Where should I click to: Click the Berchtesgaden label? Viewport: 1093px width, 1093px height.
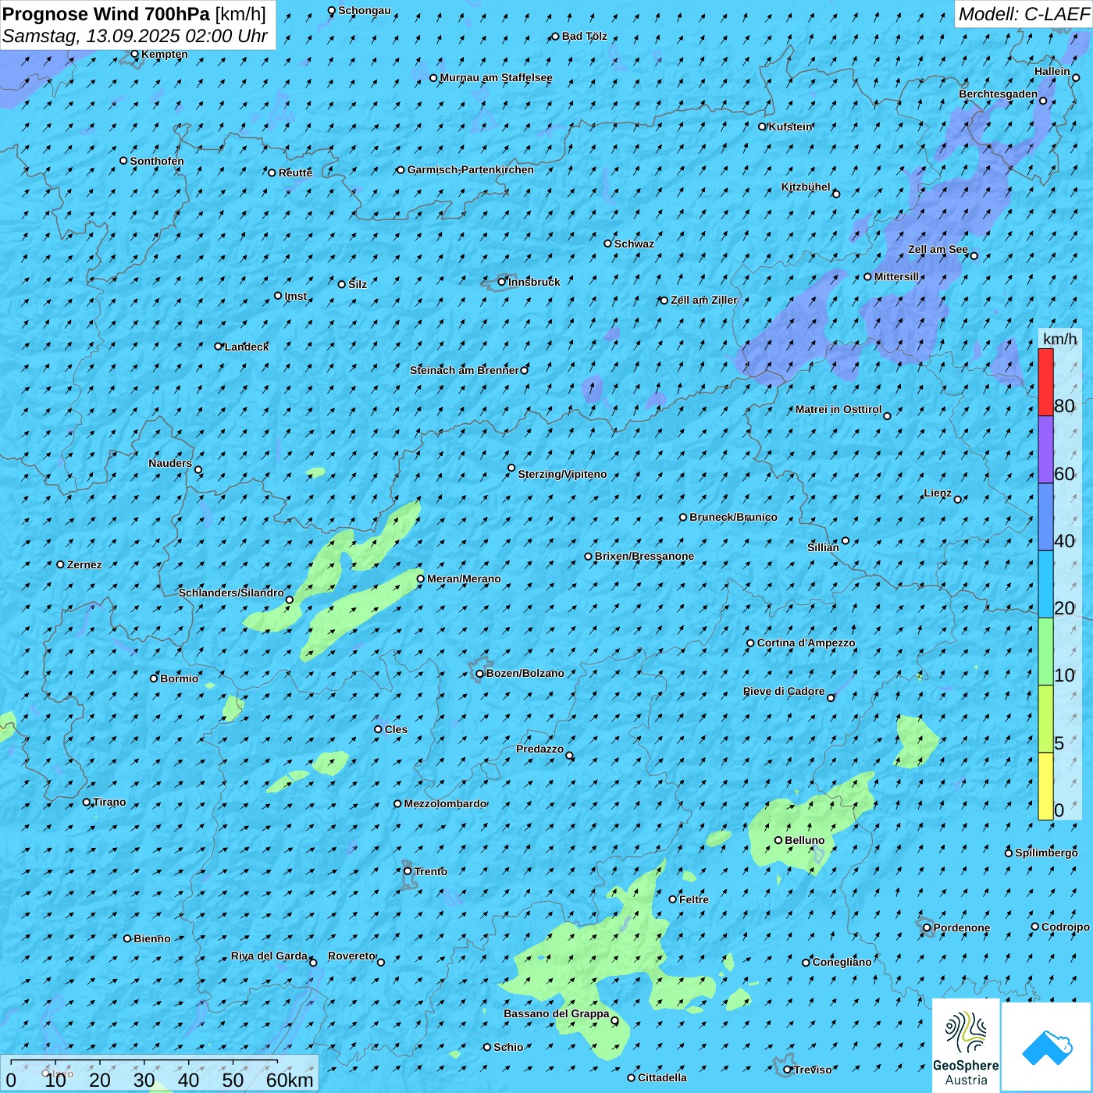tap(999, 94)
